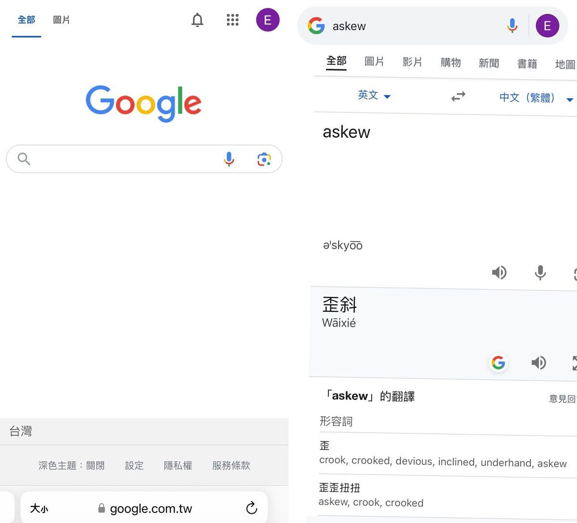Toggle the 深色主題 dark theme setting
The width and height of the screenshot is (577, 523).
71,465
